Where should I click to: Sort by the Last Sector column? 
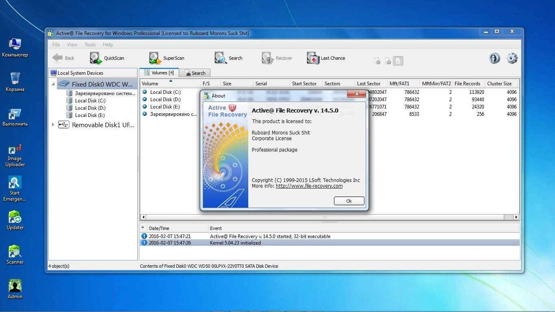pyautogui.click(x=371, y=84)
